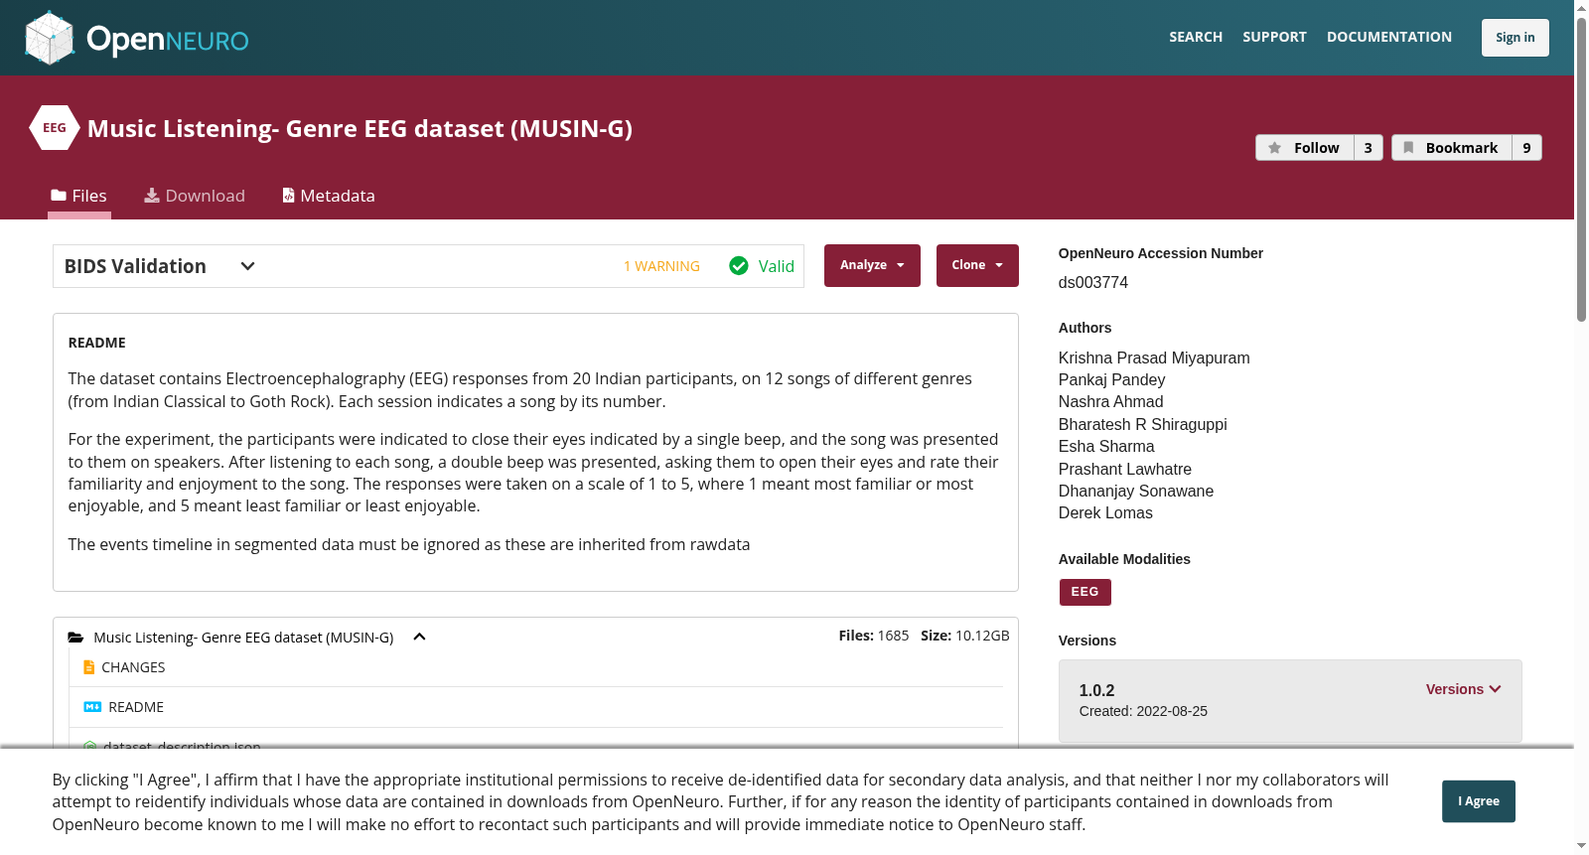1589x855 pixels.
Task: Click the I Agree button
Action: 1478,801
